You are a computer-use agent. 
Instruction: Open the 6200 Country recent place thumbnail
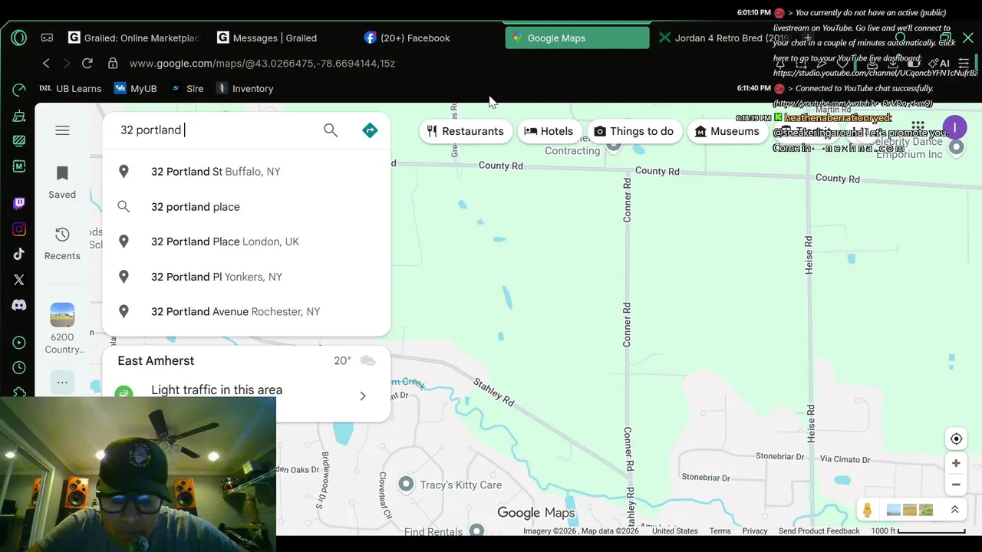[62, 315]
